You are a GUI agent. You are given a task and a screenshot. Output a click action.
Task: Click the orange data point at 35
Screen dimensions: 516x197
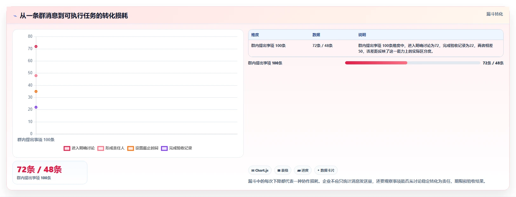(36, 91)
